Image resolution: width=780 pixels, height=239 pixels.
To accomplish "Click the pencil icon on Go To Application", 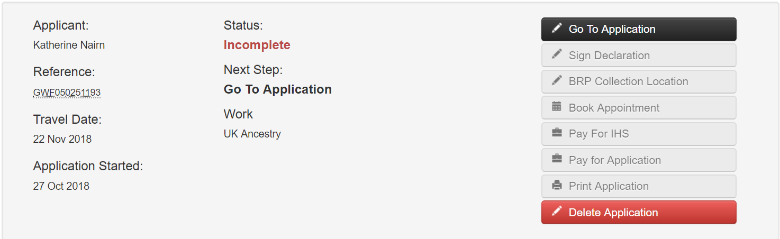I will click(557, 28).
